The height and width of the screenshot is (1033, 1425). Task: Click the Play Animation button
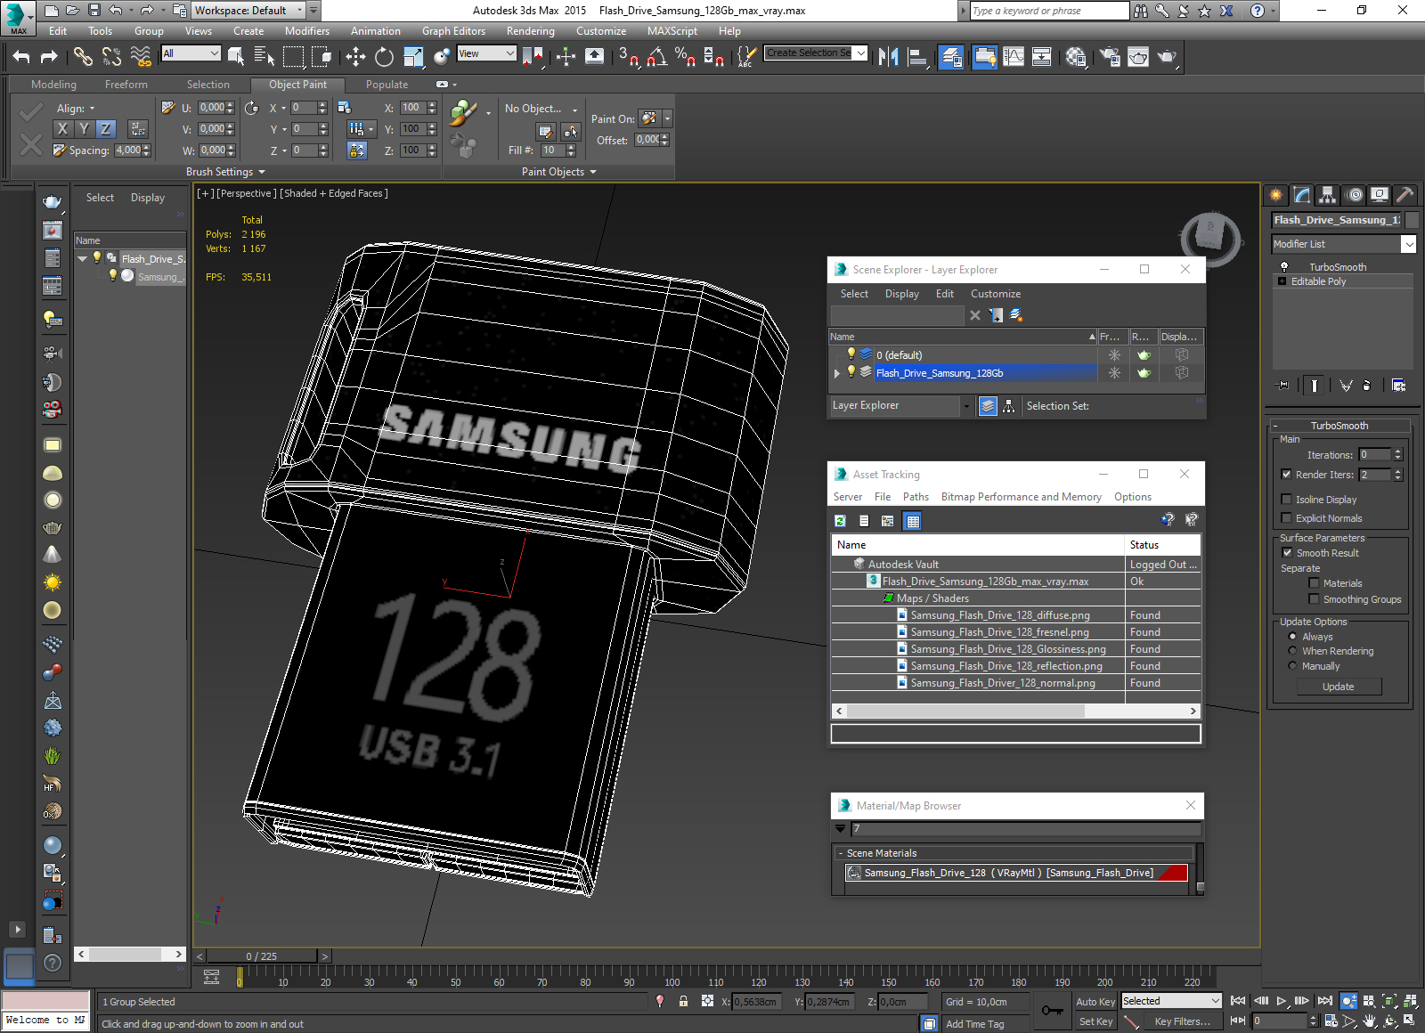point(1282,1001)
